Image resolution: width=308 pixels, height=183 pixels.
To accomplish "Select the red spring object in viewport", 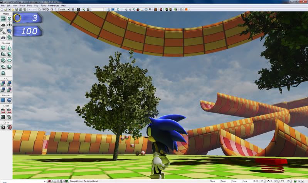I will coord(271,166).
